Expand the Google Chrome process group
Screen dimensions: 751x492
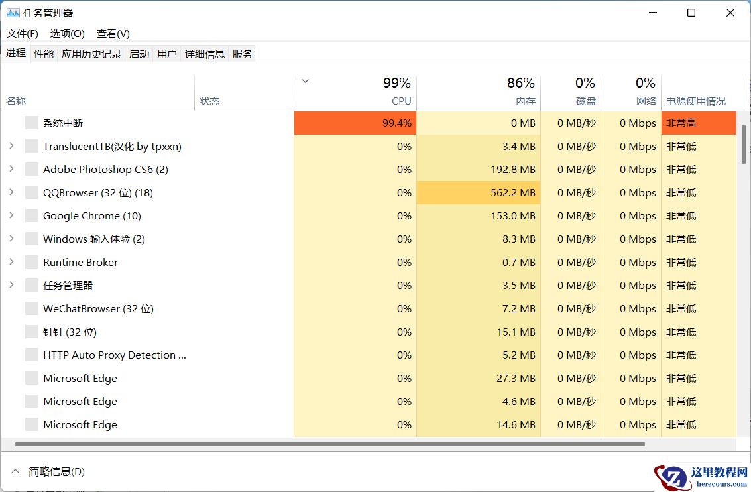12,215
